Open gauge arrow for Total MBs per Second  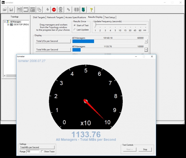click(x=146, y=49)
